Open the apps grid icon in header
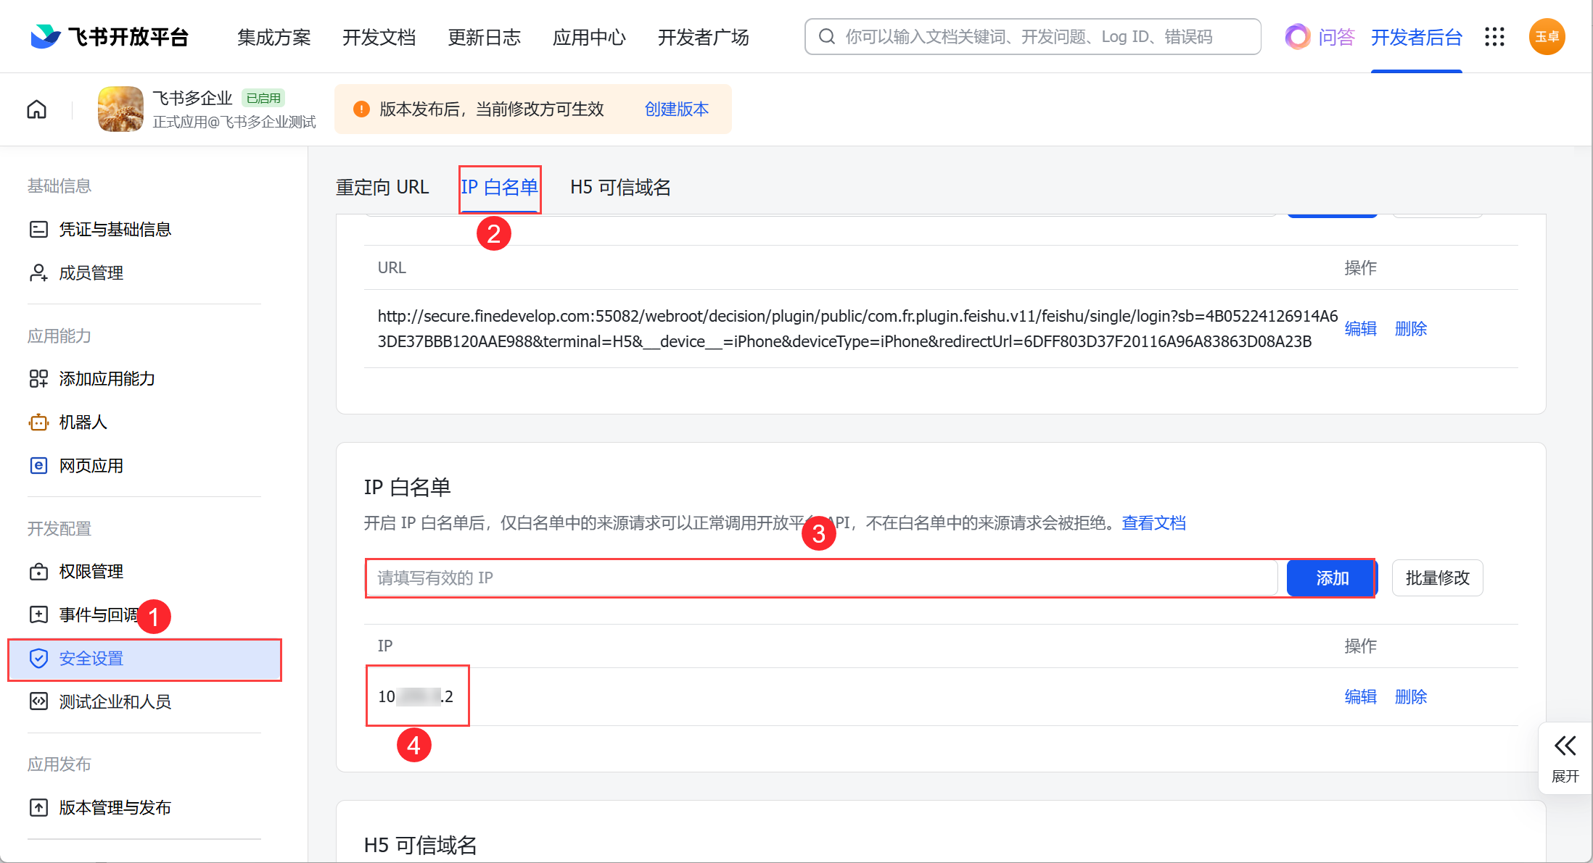Screen dimensions: 1593x863 (x=1494, y=37)
